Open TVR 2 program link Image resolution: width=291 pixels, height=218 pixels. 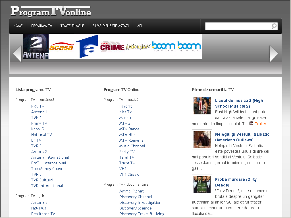pos(36,146)
